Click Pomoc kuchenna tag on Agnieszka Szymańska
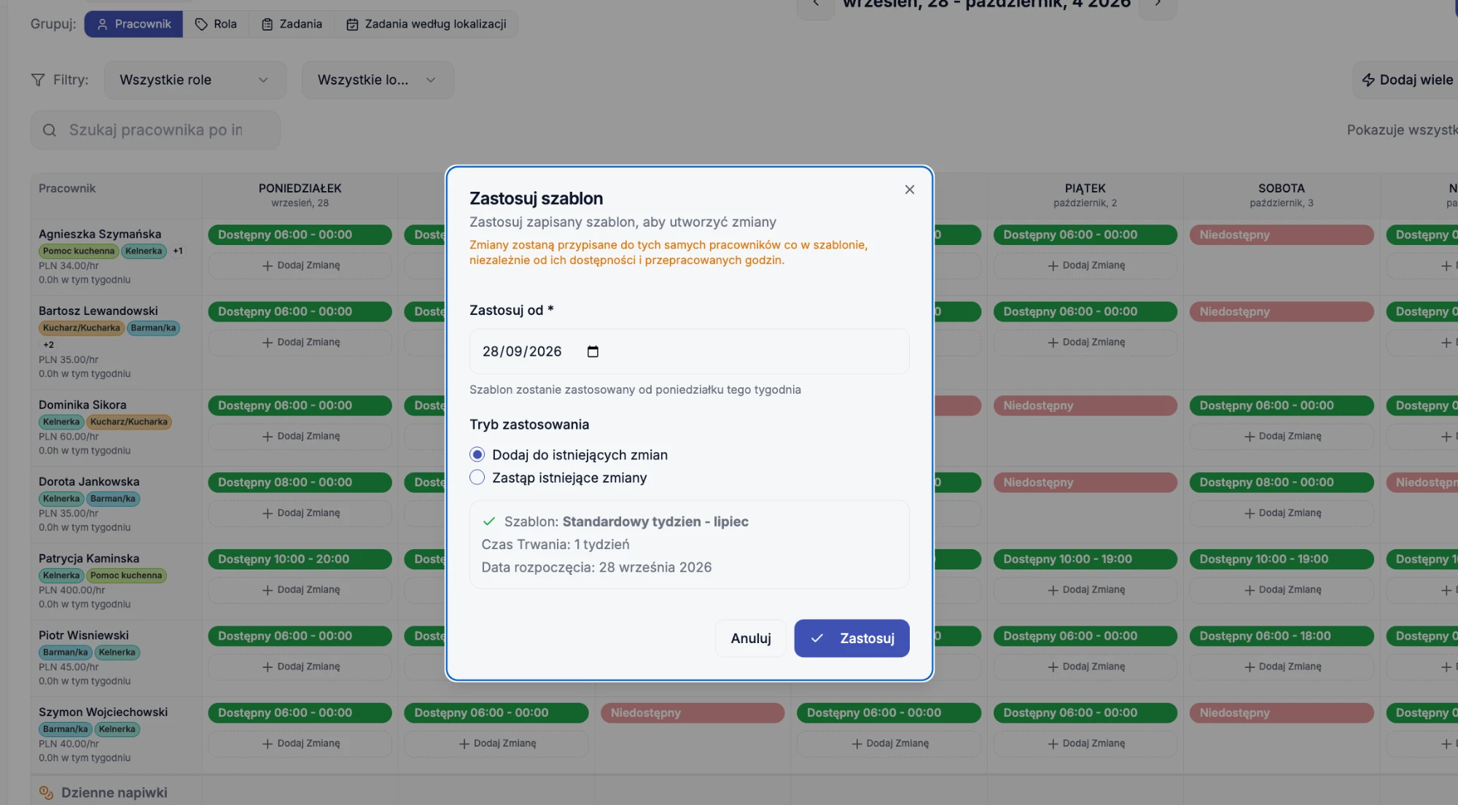This screenshot has width=1458, height=805. (79, 251)
